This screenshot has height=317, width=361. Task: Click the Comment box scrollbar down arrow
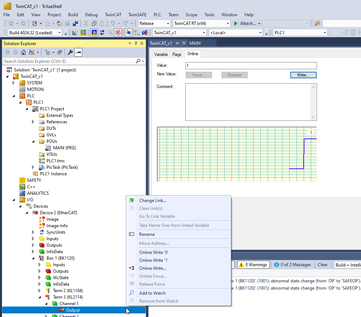313,117
